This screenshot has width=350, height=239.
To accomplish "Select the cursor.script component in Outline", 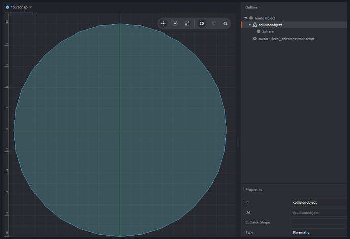I will pyautogui.click(x=294, y=39).
